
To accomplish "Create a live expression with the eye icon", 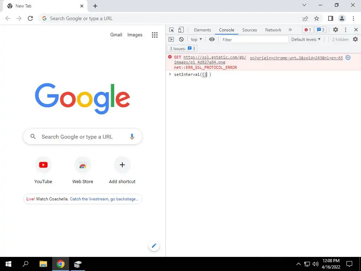I will 212,40.
